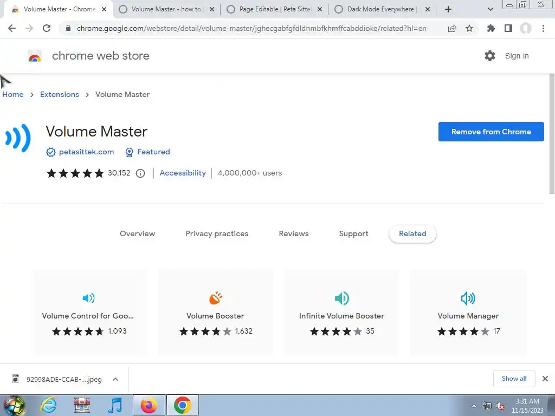
Task: Open the Privacy practices tab
Action: [x=217, y=233]
